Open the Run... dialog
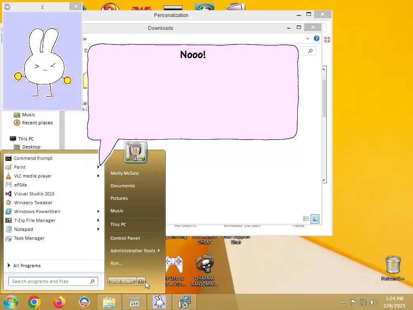The image size is (413, 310). click(x=116, y=263)
